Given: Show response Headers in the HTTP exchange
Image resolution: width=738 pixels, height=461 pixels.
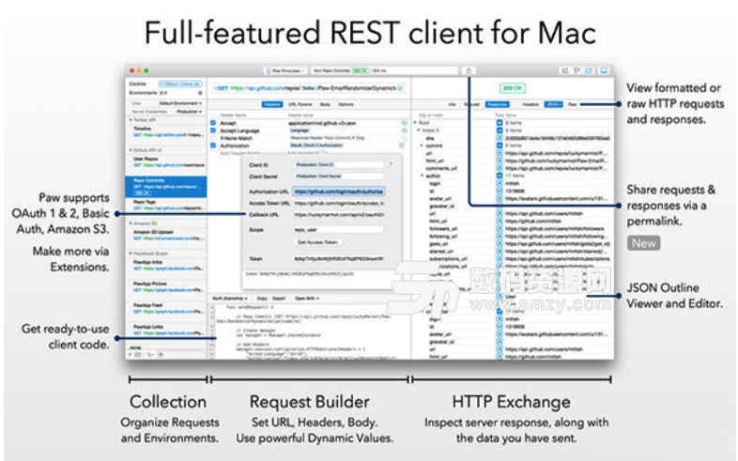Looking at the screenshot, I should 530,104.
